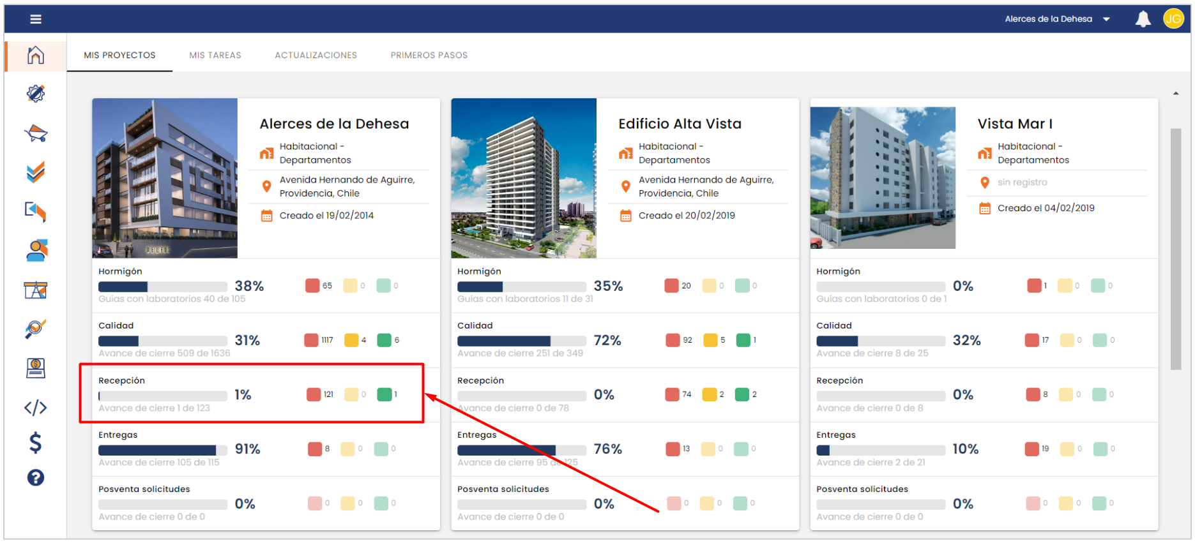Click the magnifier inspection sidebar icon

pos(36,329)
